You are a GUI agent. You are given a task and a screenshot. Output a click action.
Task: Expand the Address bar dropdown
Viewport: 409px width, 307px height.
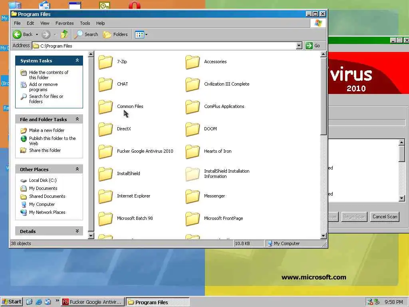coord(299,46)
